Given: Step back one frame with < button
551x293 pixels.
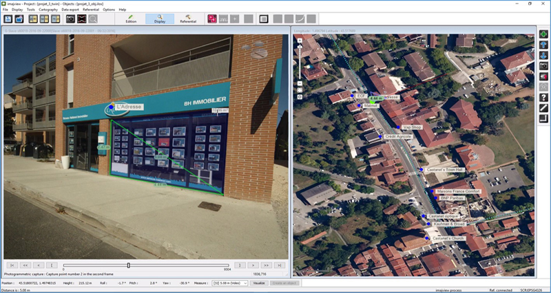Looking at the screenshot, I should click(39, 265).
